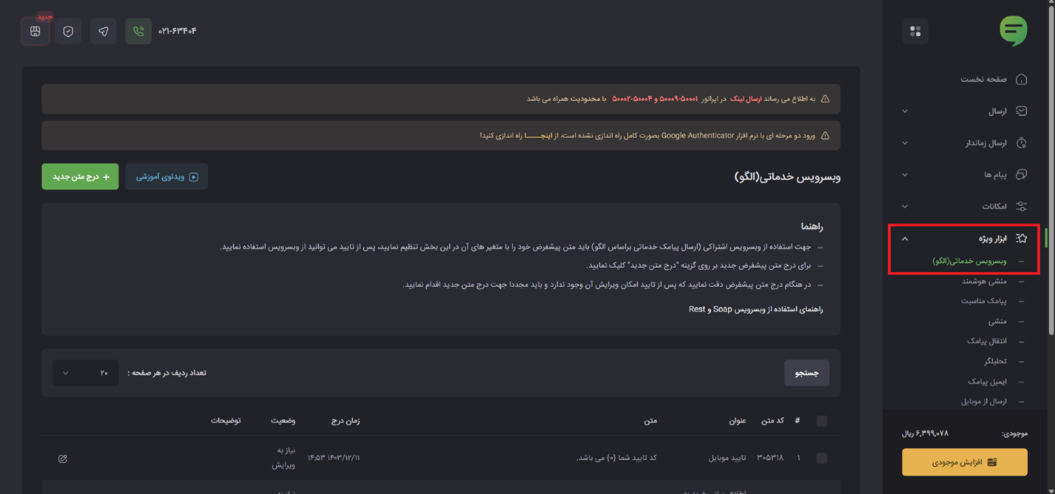Image resolution: width=1055 pixels, height=494 pixels.
Task: Select انتقال پیامک from the sidebar
Action: [x=986, y=341]
